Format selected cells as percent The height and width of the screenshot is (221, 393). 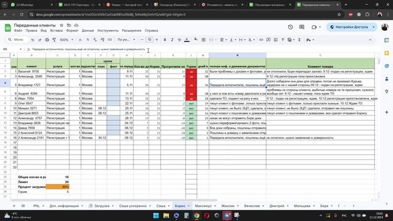[x=88, y=40]
